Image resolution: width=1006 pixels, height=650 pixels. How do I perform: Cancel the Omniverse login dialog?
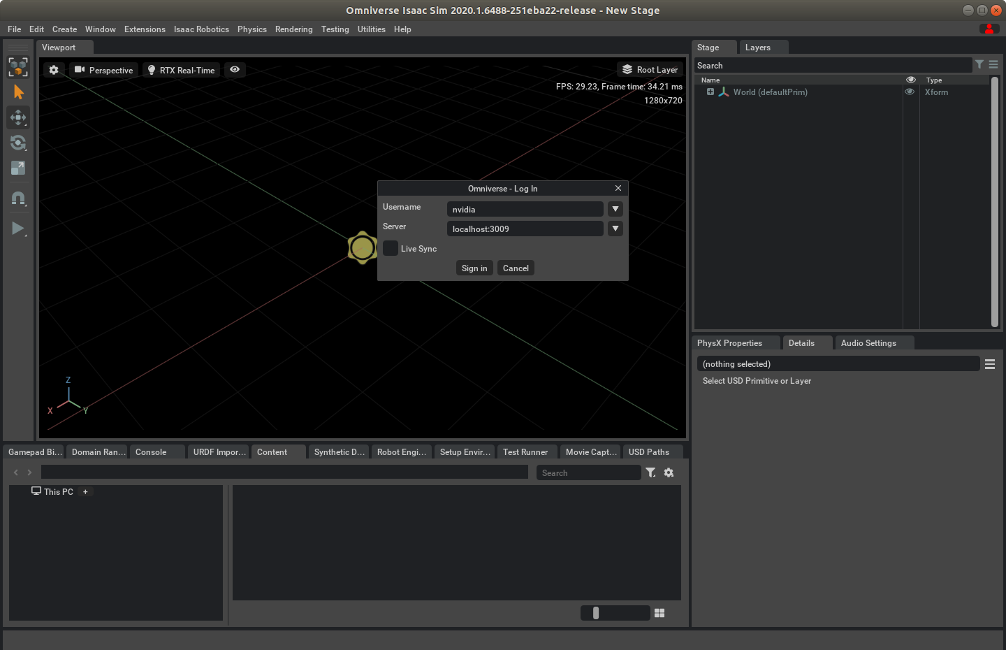(516, 268)
